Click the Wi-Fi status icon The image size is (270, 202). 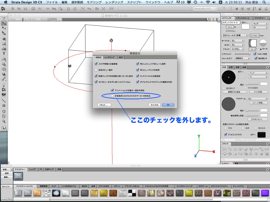[x=208, y=2]
